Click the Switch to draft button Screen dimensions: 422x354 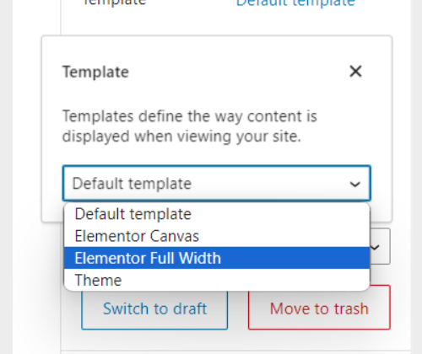pos(154,308)
